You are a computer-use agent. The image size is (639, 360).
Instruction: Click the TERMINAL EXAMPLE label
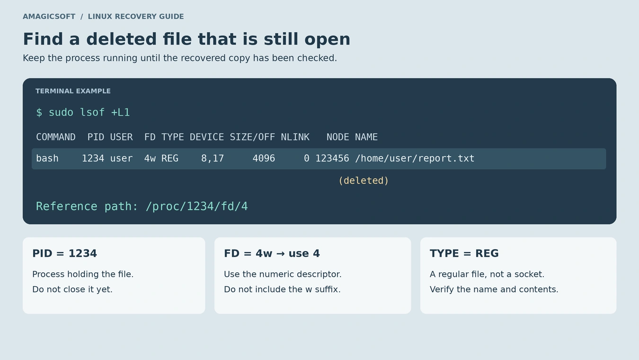tap(73, 91)
